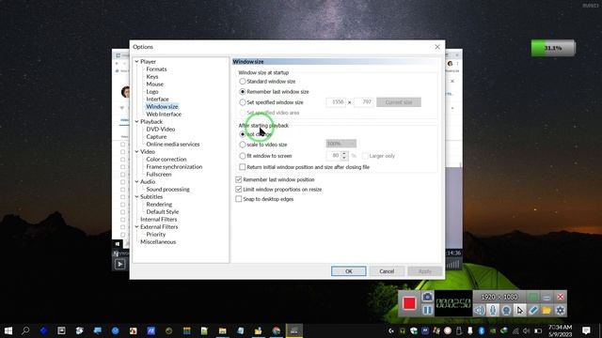The width and height of the screenshot is (602, 338).
Task: Open Formats options page
Action: tap(156, 69)
